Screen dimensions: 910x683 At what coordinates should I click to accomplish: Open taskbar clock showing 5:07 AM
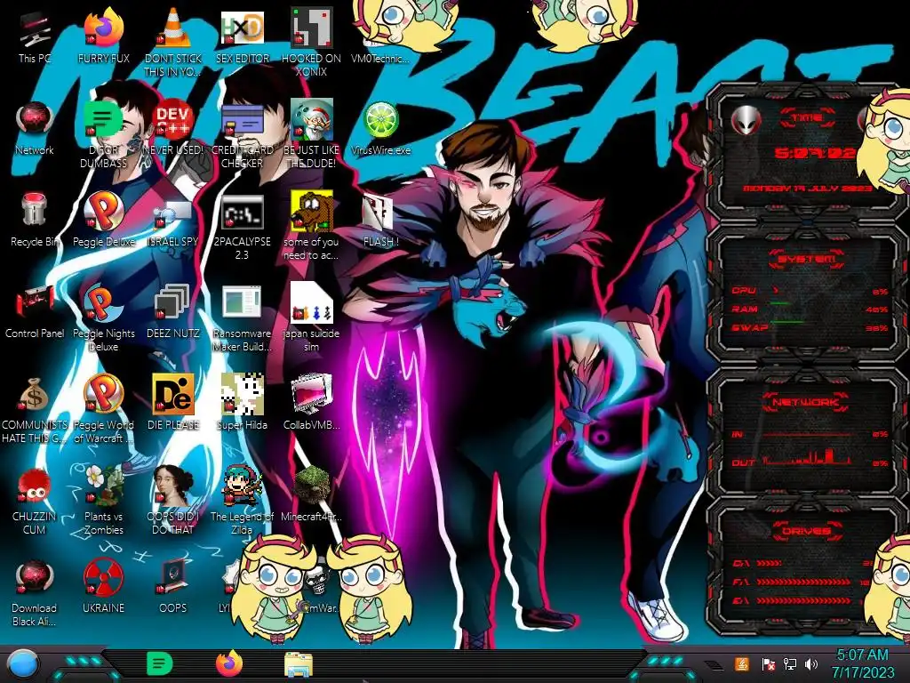862,663
